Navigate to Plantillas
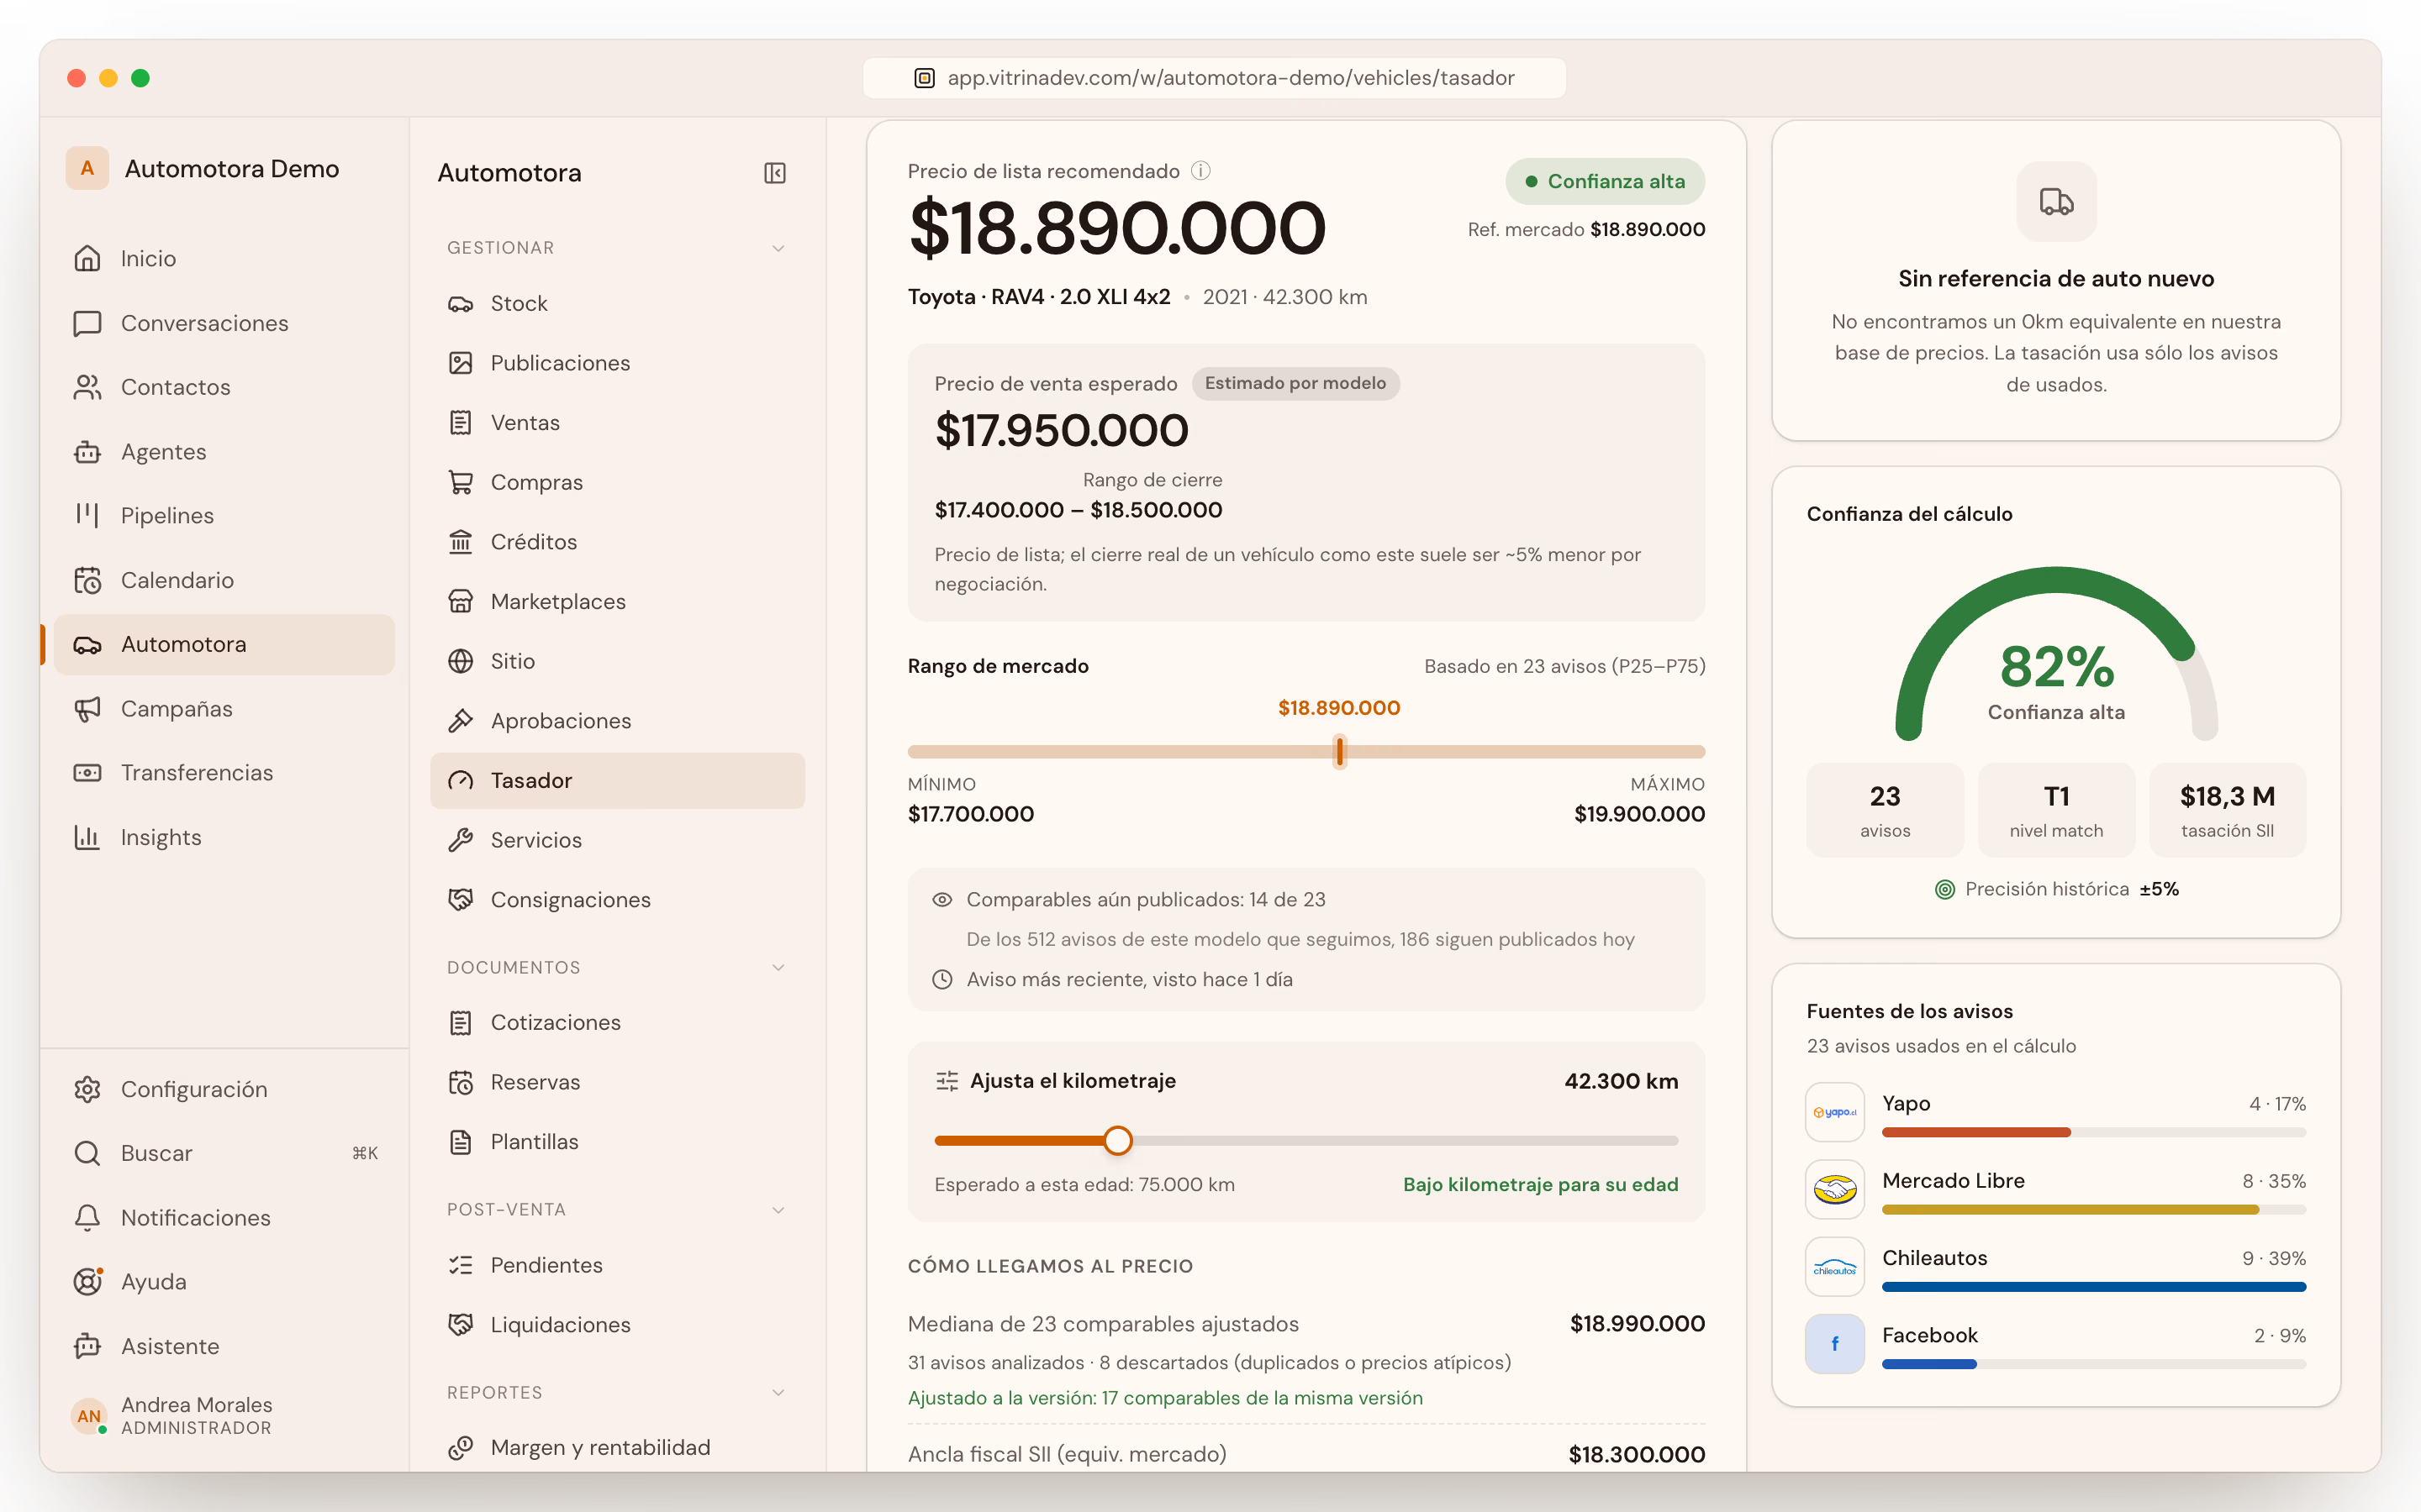This screenshot has width=2421, height=1512. tap(617, 1142)
